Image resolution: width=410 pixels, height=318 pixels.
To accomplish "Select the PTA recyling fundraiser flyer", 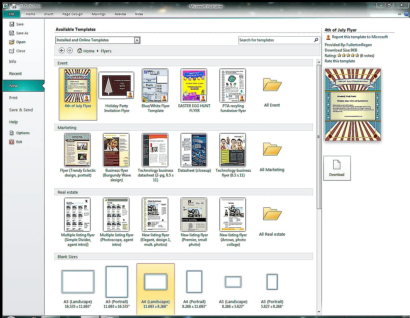I will (233, 91).
